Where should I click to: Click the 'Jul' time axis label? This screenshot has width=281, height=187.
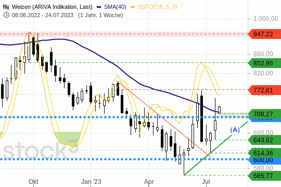[206, 182]
